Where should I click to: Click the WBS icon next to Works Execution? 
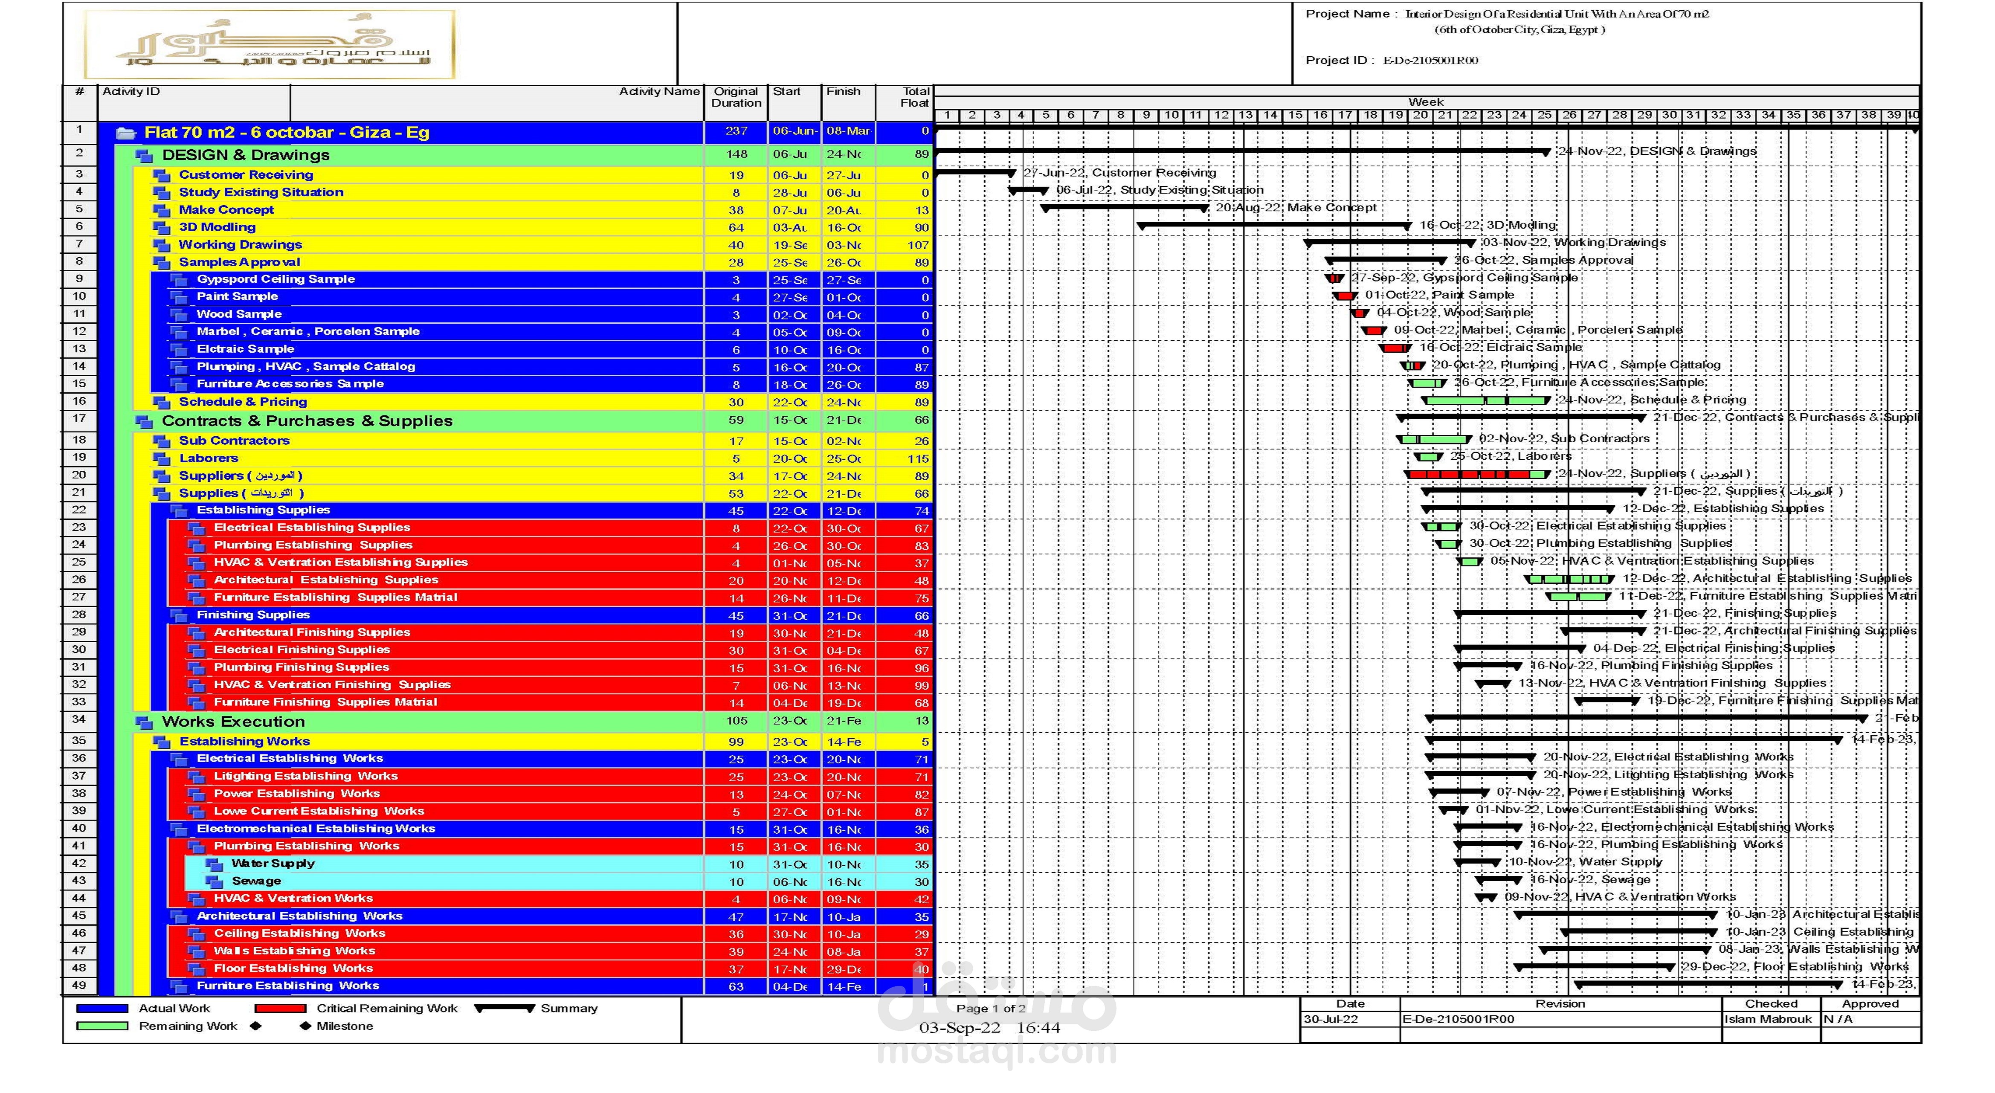pos(144,723)
